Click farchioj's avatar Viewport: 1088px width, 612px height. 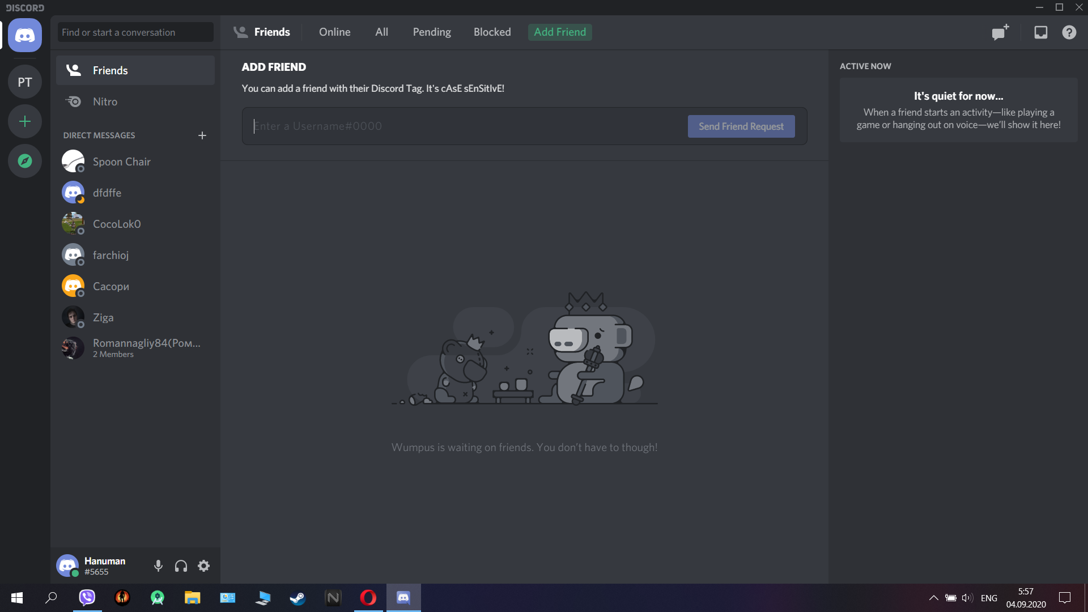coord(73,255)
